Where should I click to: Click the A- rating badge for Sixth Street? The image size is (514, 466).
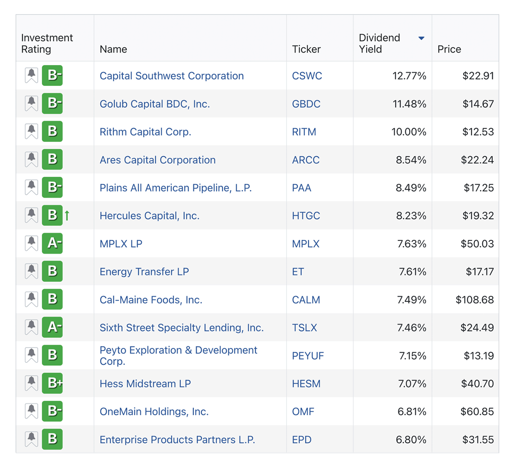pos(52,328)
